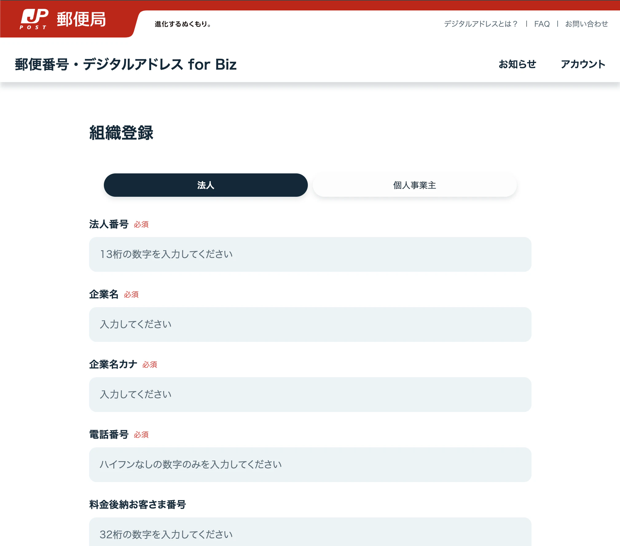
Task: Open the アカウント menu item
Action: (583, 64)
